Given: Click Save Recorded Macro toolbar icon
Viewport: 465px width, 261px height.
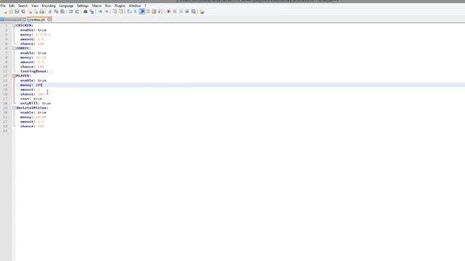Looking at the screenshot, I should coord(193,12).
